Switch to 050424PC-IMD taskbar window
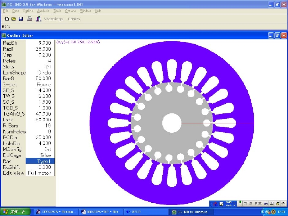 101,212
